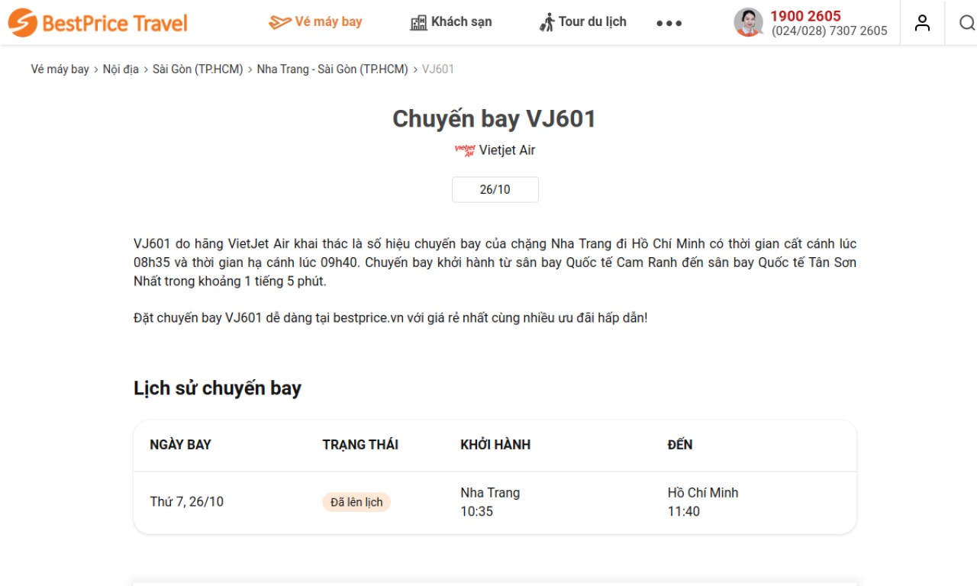Click the traveler icon for Tour du lịch
This screenshot has width=977, height=586.
[547, 22]
